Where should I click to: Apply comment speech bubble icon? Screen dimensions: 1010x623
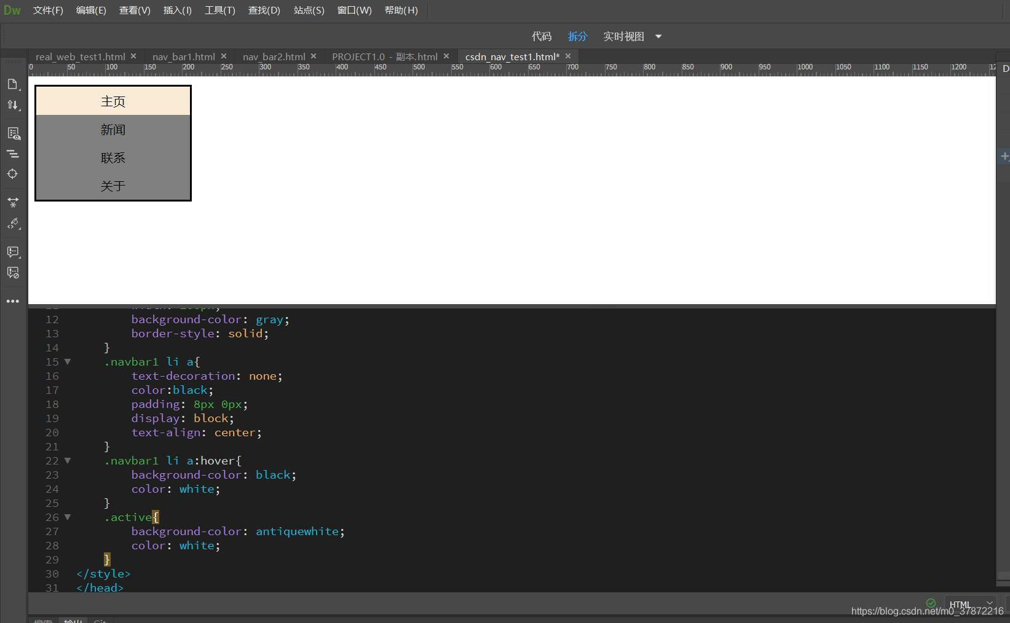[x=13, y=252]
